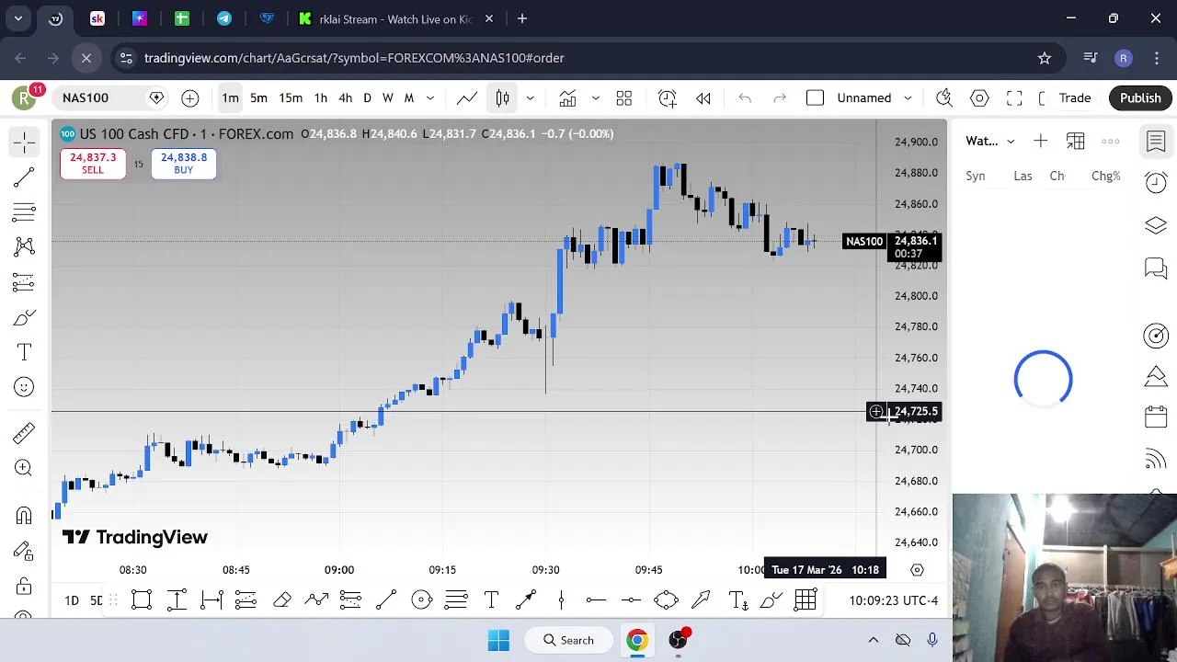Open chart settings hexagon icon
1177x662 pixels.
click(979, 97)
